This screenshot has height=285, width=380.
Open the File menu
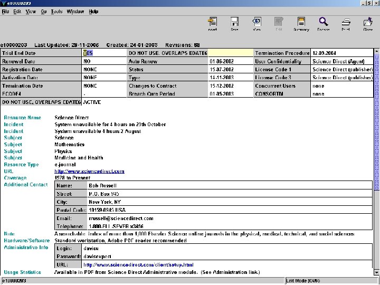tap(6, 11)
